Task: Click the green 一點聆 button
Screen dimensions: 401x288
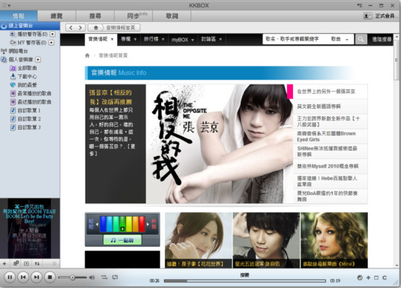Action: (122, 240)
